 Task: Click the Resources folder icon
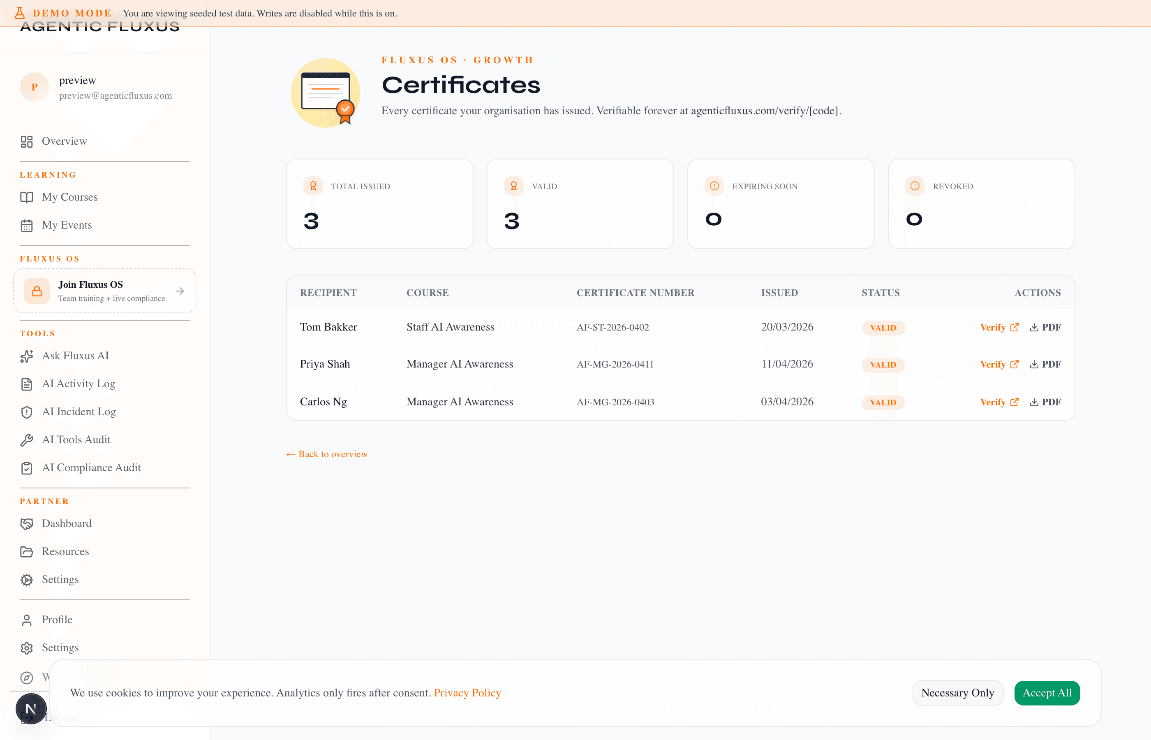[x=27, y=551]
